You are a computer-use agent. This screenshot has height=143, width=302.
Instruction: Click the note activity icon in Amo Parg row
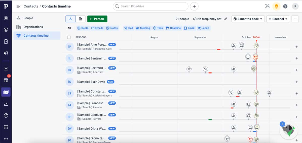tap(256, 46)
